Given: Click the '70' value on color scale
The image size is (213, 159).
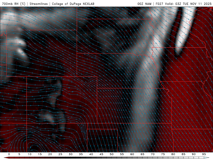Looking at the screenshot, I should [153, 154].
